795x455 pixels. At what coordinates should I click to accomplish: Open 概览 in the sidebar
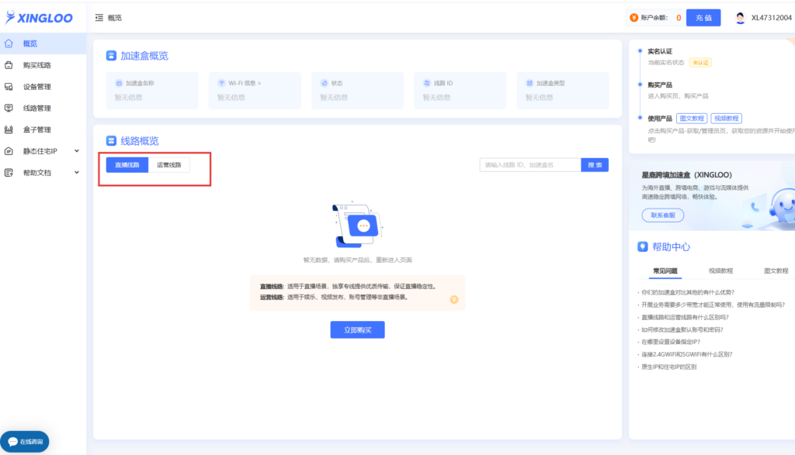pyautogui.click(x=43, y=43)
